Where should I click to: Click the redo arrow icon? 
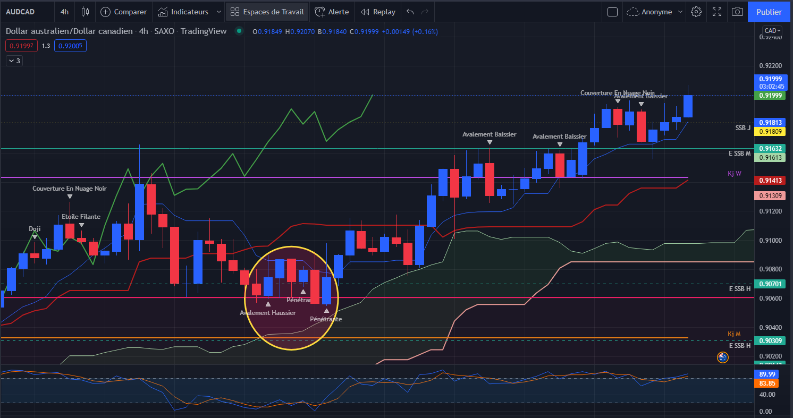(x=424, y=12)
